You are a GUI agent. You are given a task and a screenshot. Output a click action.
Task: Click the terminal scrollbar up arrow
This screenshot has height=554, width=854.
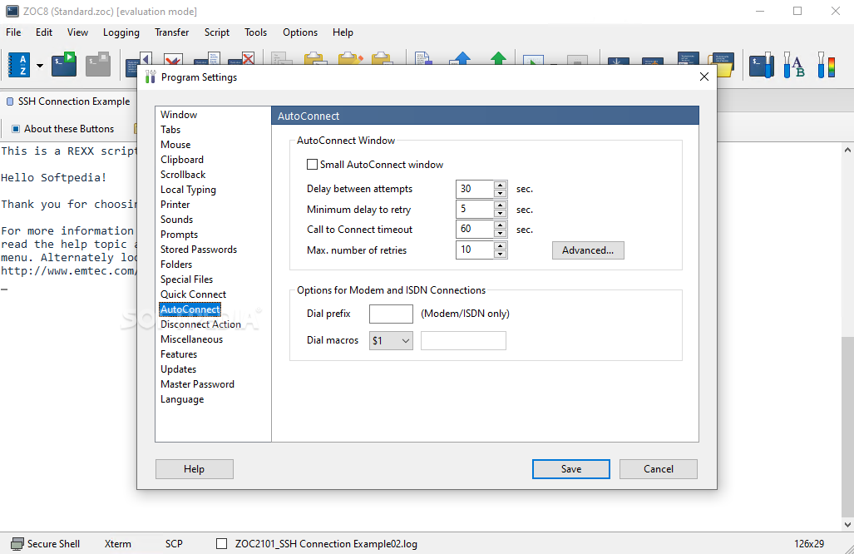click(x=847, y=149)
